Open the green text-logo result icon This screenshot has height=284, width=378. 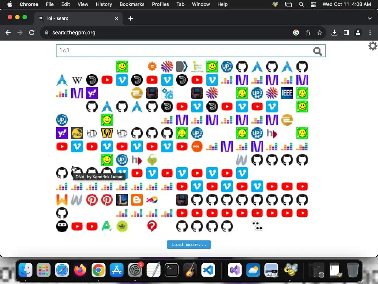pos(197,67)
